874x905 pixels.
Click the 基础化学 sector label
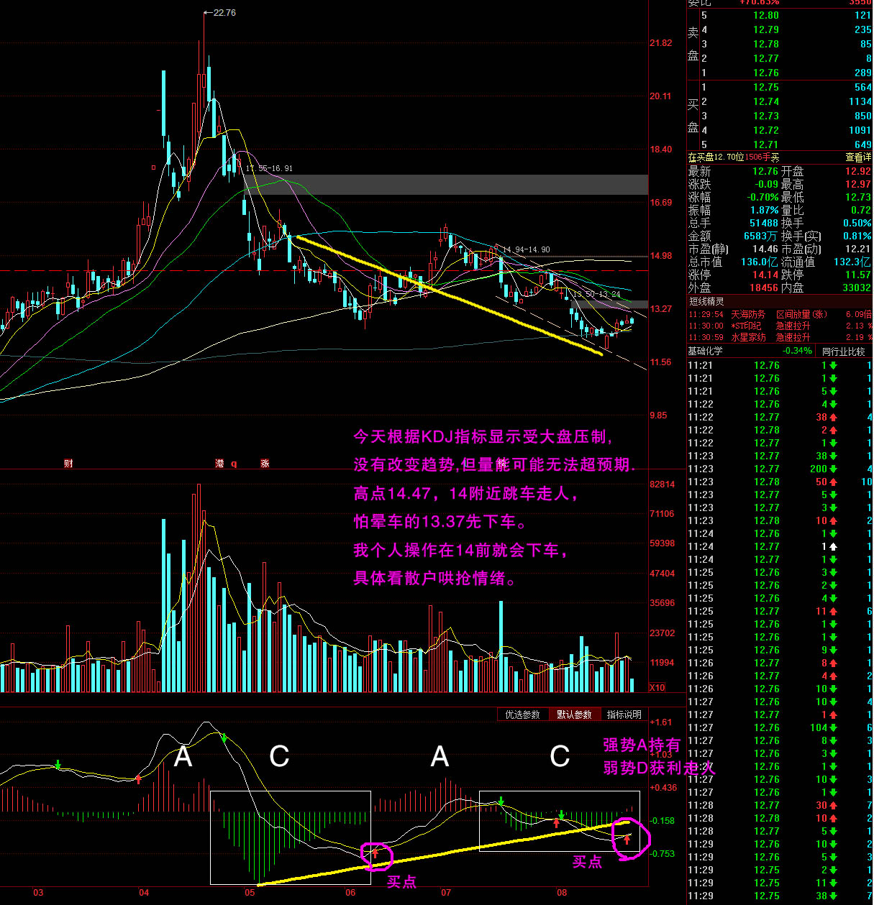tap(705, 352)
